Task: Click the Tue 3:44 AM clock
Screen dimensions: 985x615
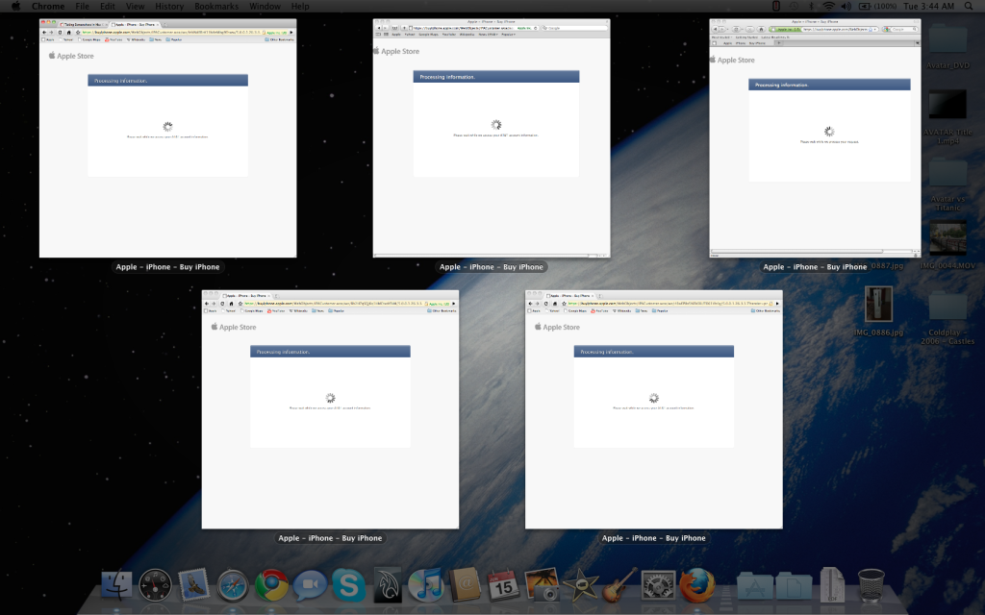Action: [929, 7]
